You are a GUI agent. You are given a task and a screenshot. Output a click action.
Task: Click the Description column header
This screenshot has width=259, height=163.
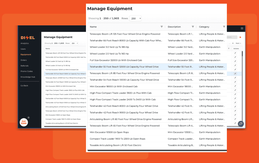point(174,27)
